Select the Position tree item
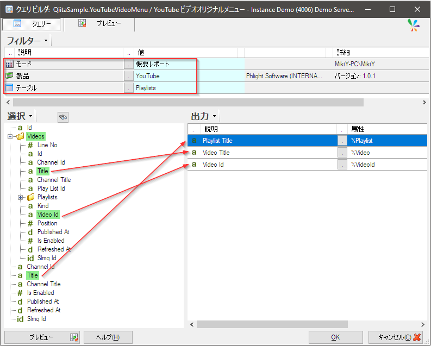The height and width of the screenshot is (346, 431). click(47, 223)
